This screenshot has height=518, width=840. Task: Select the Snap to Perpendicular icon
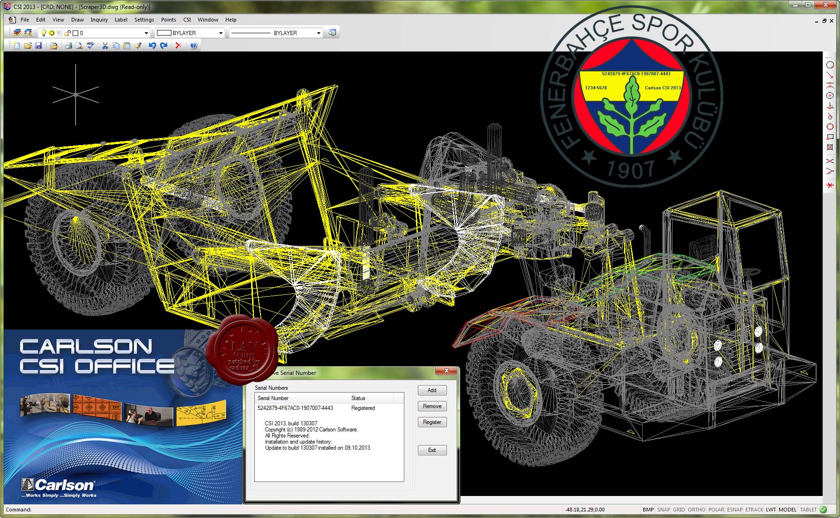[830, 106]
